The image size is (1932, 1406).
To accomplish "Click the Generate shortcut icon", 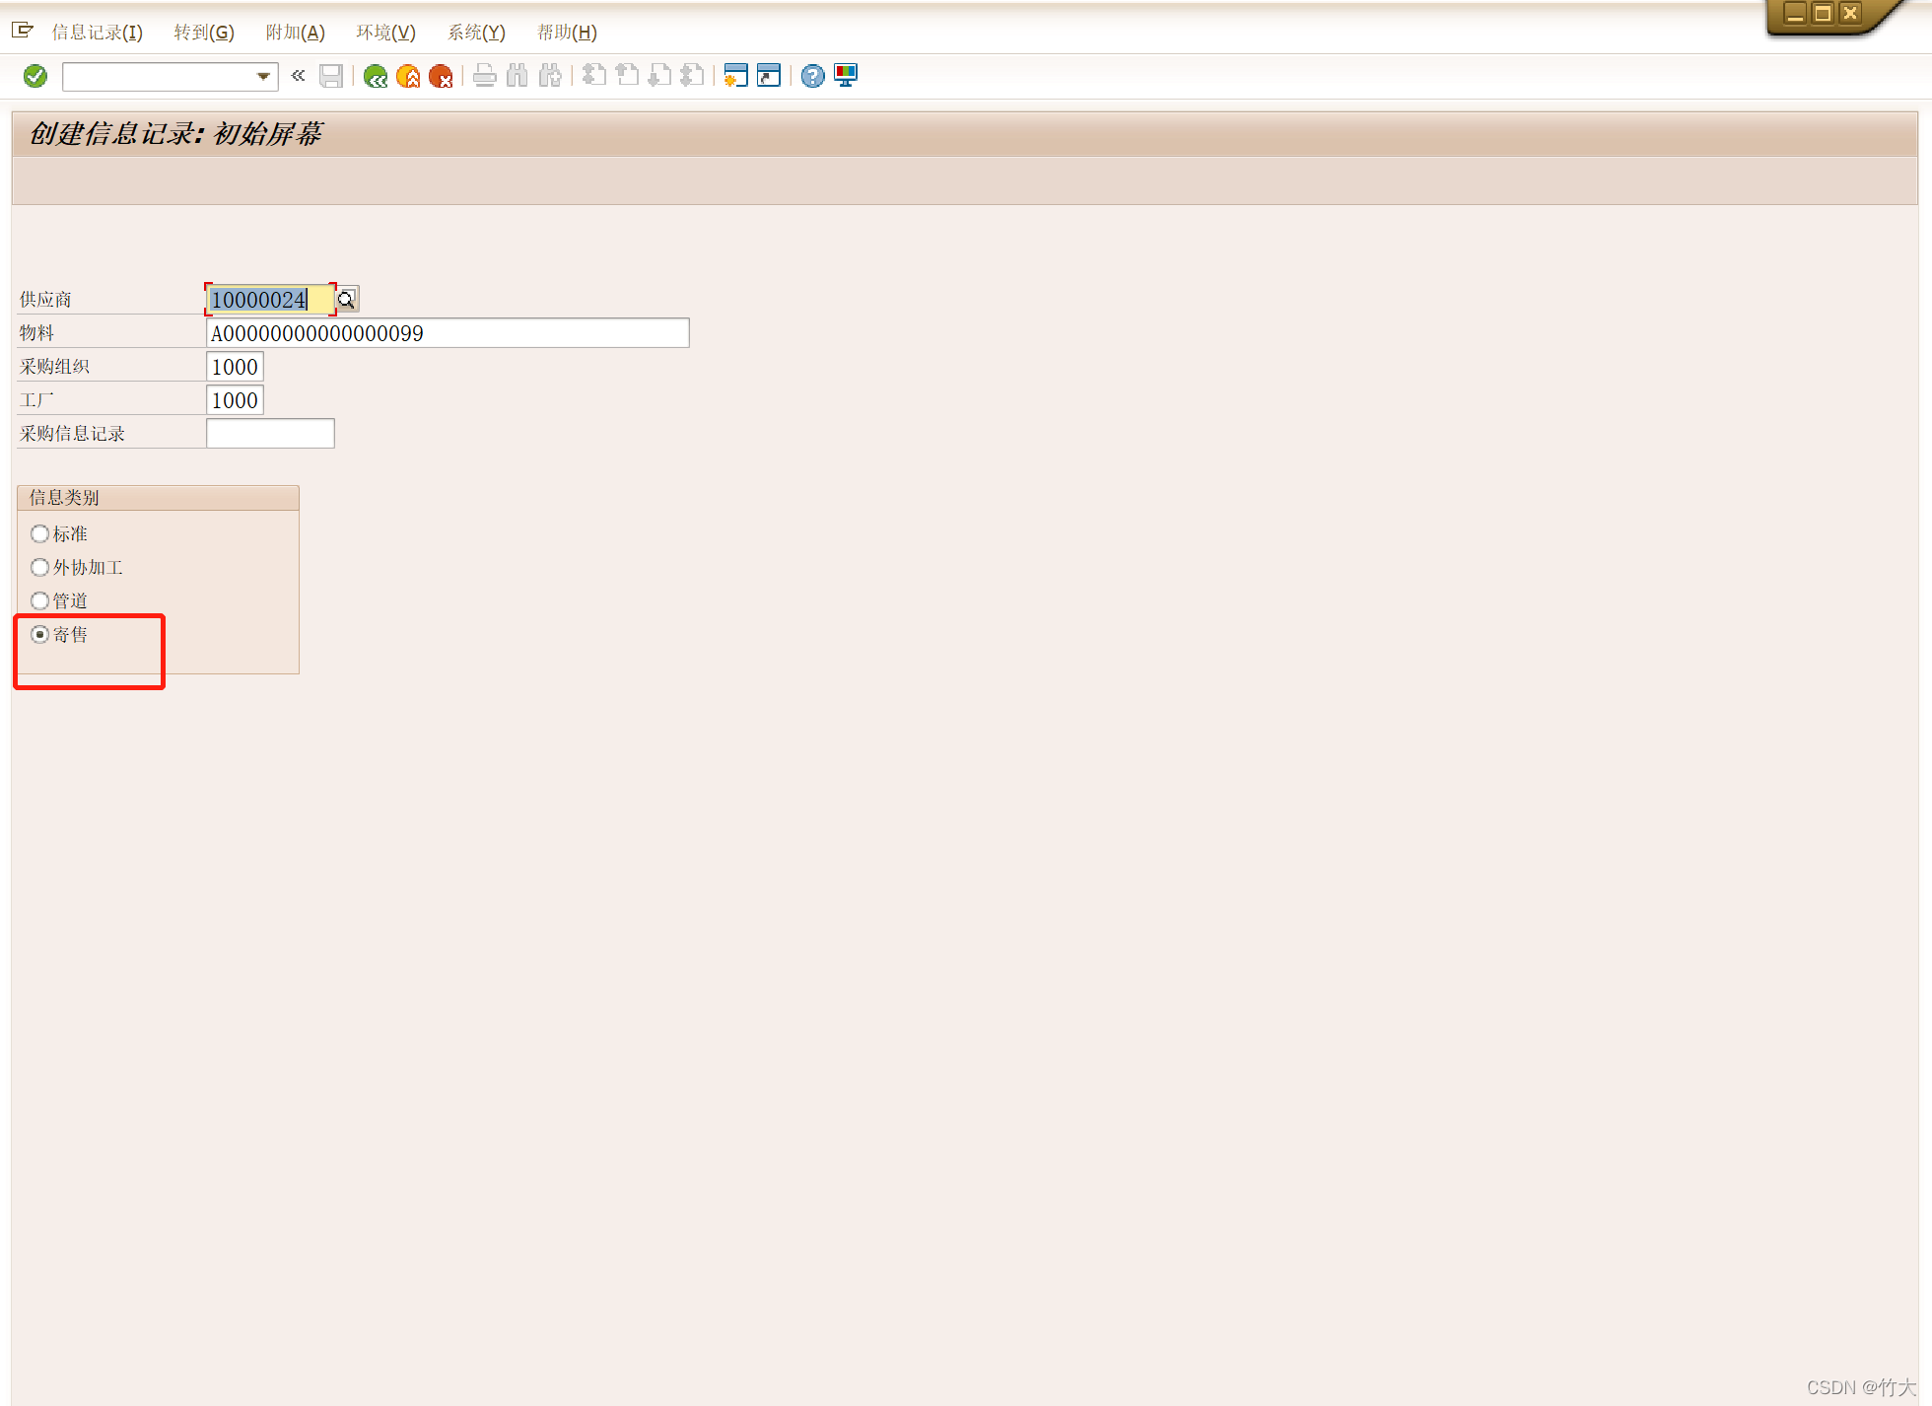I will 769,76.
